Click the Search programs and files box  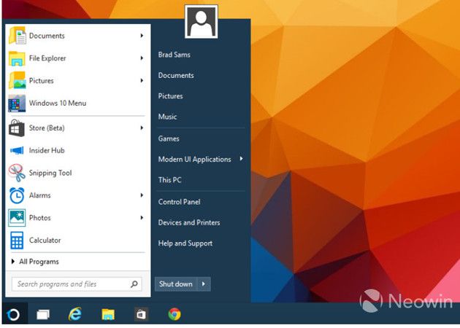pos(70,284)
